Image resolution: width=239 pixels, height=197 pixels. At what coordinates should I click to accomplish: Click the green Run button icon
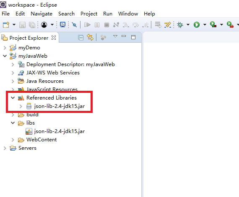click(x=197, y=25)
